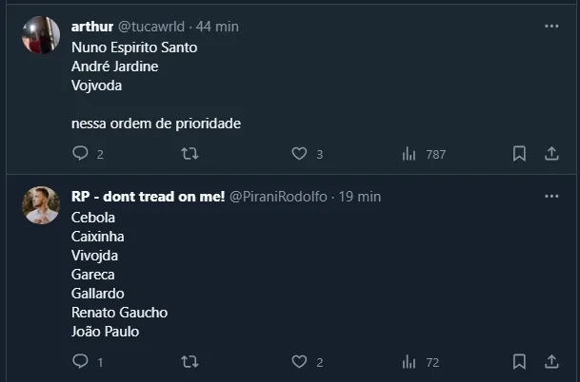Open more options on arthur's tweet
The width and height of the screenshot is (580, 382).
click(x=551, y=27)
